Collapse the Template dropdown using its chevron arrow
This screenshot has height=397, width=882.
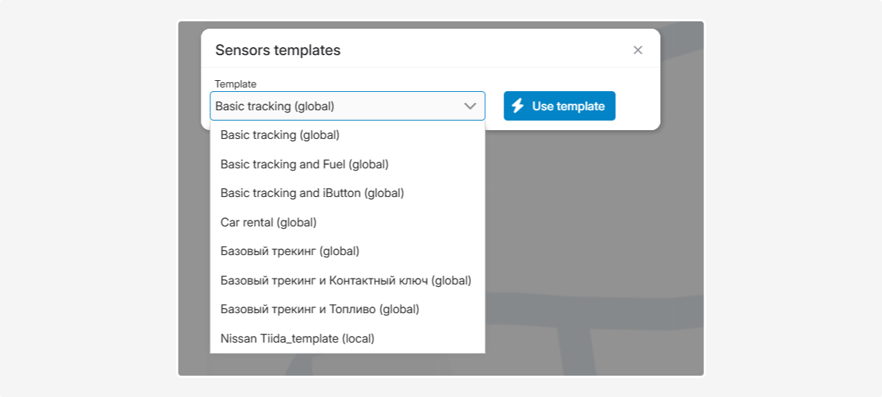point(470,106)
